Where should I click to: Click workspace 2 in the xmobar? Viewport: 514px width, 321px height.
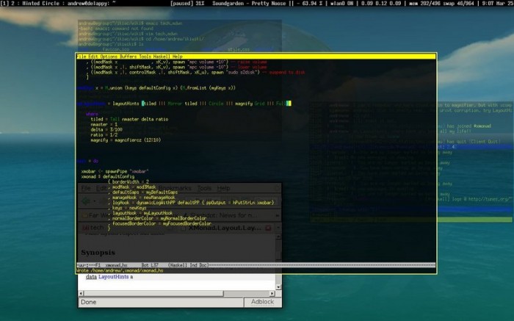[x=12, y=3]
